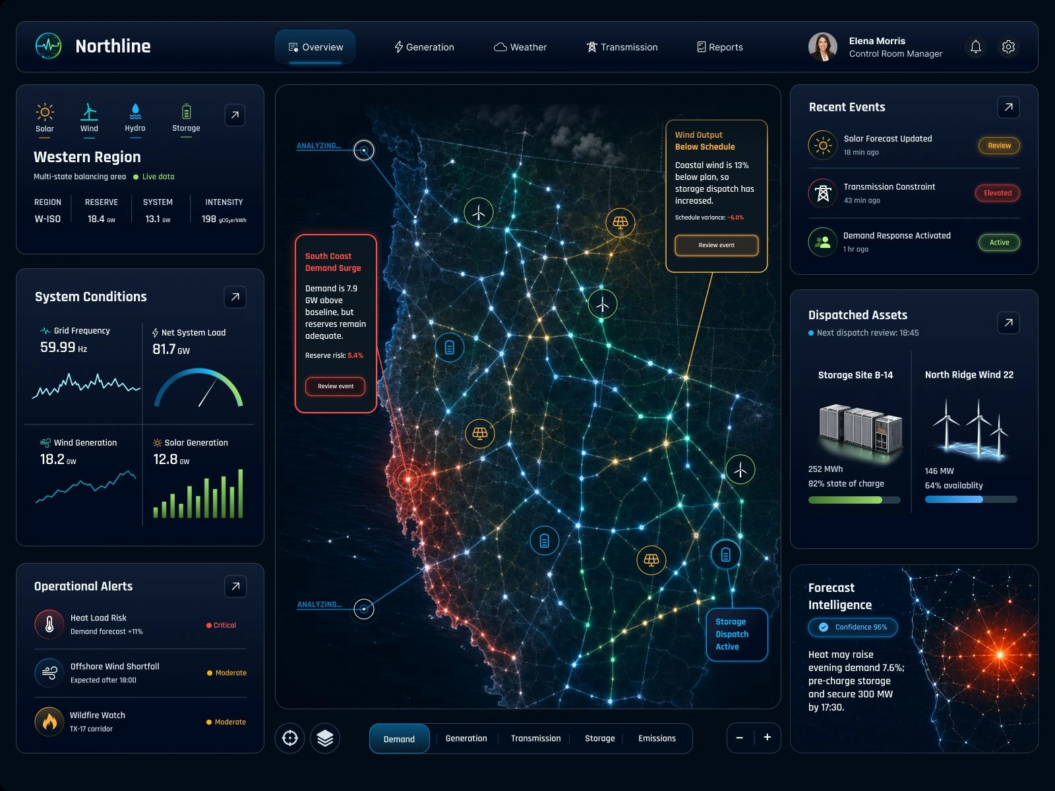Open the Generation nav tab
This screenshot has height=791, width=1055.
pyautogui.click(x=424, y=47)
